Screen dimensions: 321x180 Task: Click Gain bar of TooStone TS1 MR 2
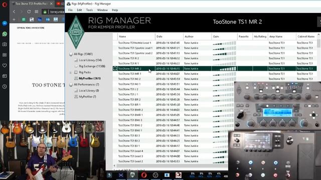click(224, 69)
